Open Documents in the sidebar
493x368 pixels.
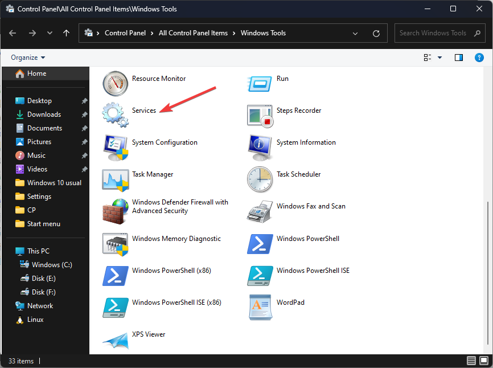46,128
